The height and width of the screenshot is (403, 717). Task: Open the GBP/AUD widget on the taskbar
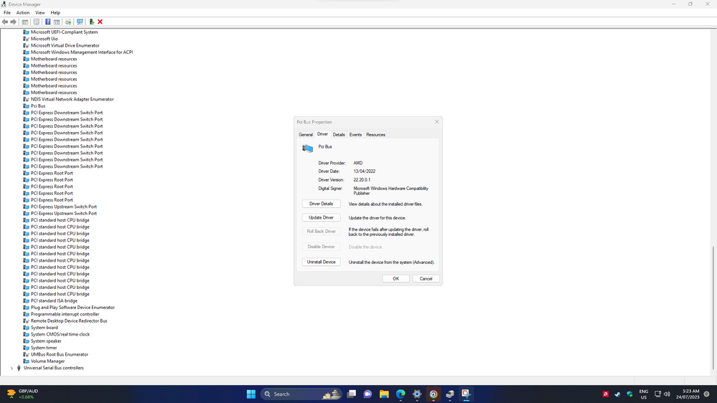pyautogui.click(x=23, y=394)
